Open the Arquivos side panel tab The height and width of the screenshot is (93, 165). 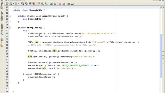click(x=2, y=4)
